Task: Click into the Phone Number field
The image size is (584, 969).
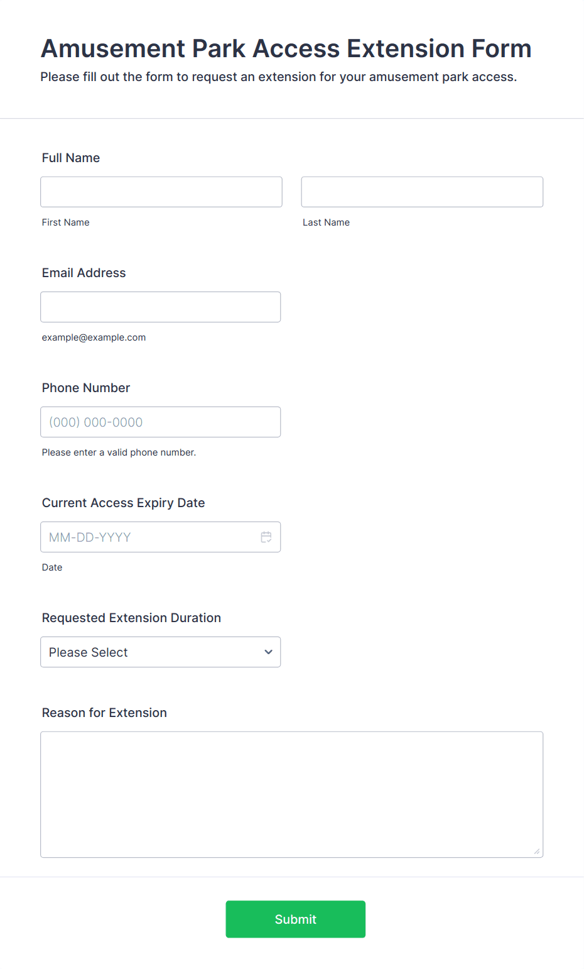Action: coord(161,422)
